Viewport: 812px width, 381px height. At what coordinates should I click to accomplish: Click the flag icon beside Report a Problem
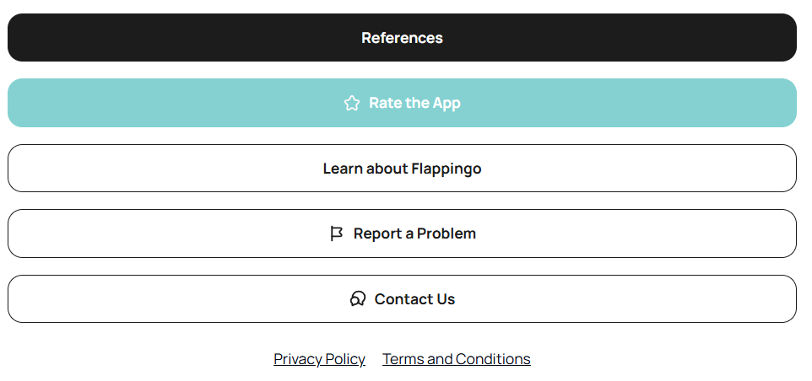click(x=337, y=233)
